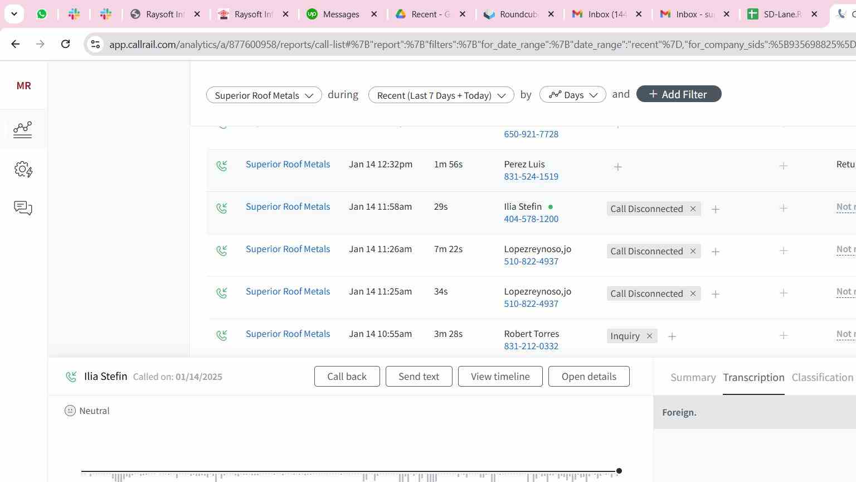Click the Send text button
The width and height of the screenshot is (856, 482).
[x=419, y=376]
